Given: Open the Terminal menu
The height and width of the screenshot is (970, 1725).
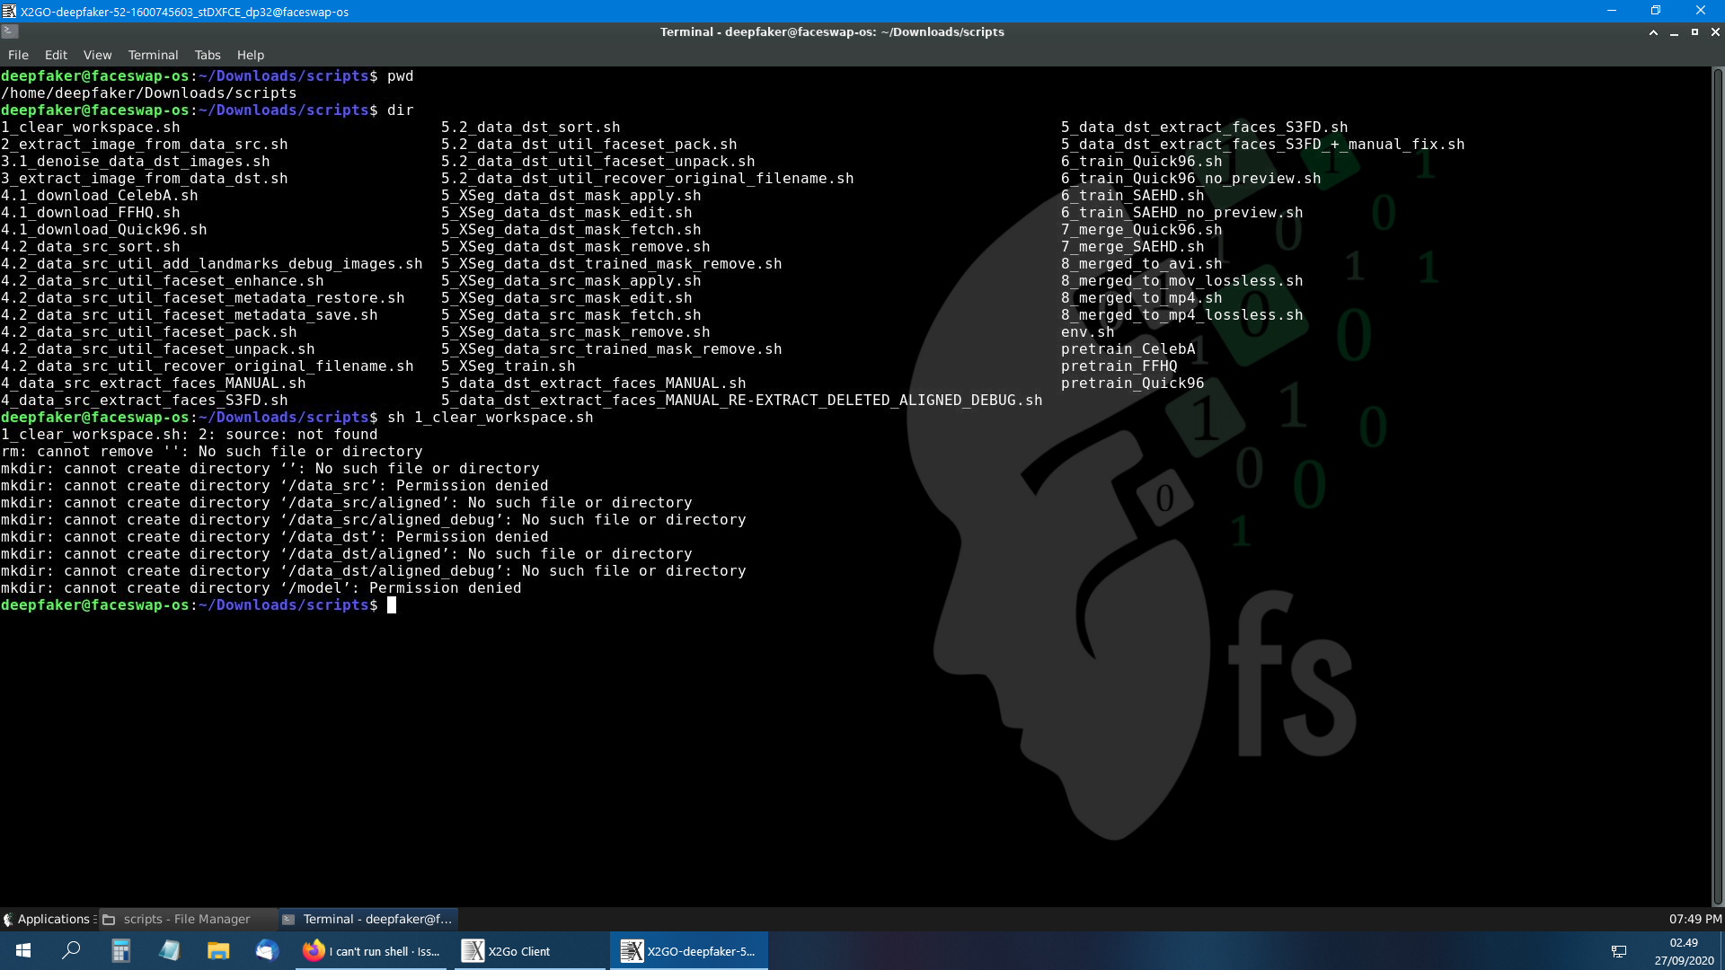Looking at the screenshot, I should pyautogui.click(x=153, y=55).
